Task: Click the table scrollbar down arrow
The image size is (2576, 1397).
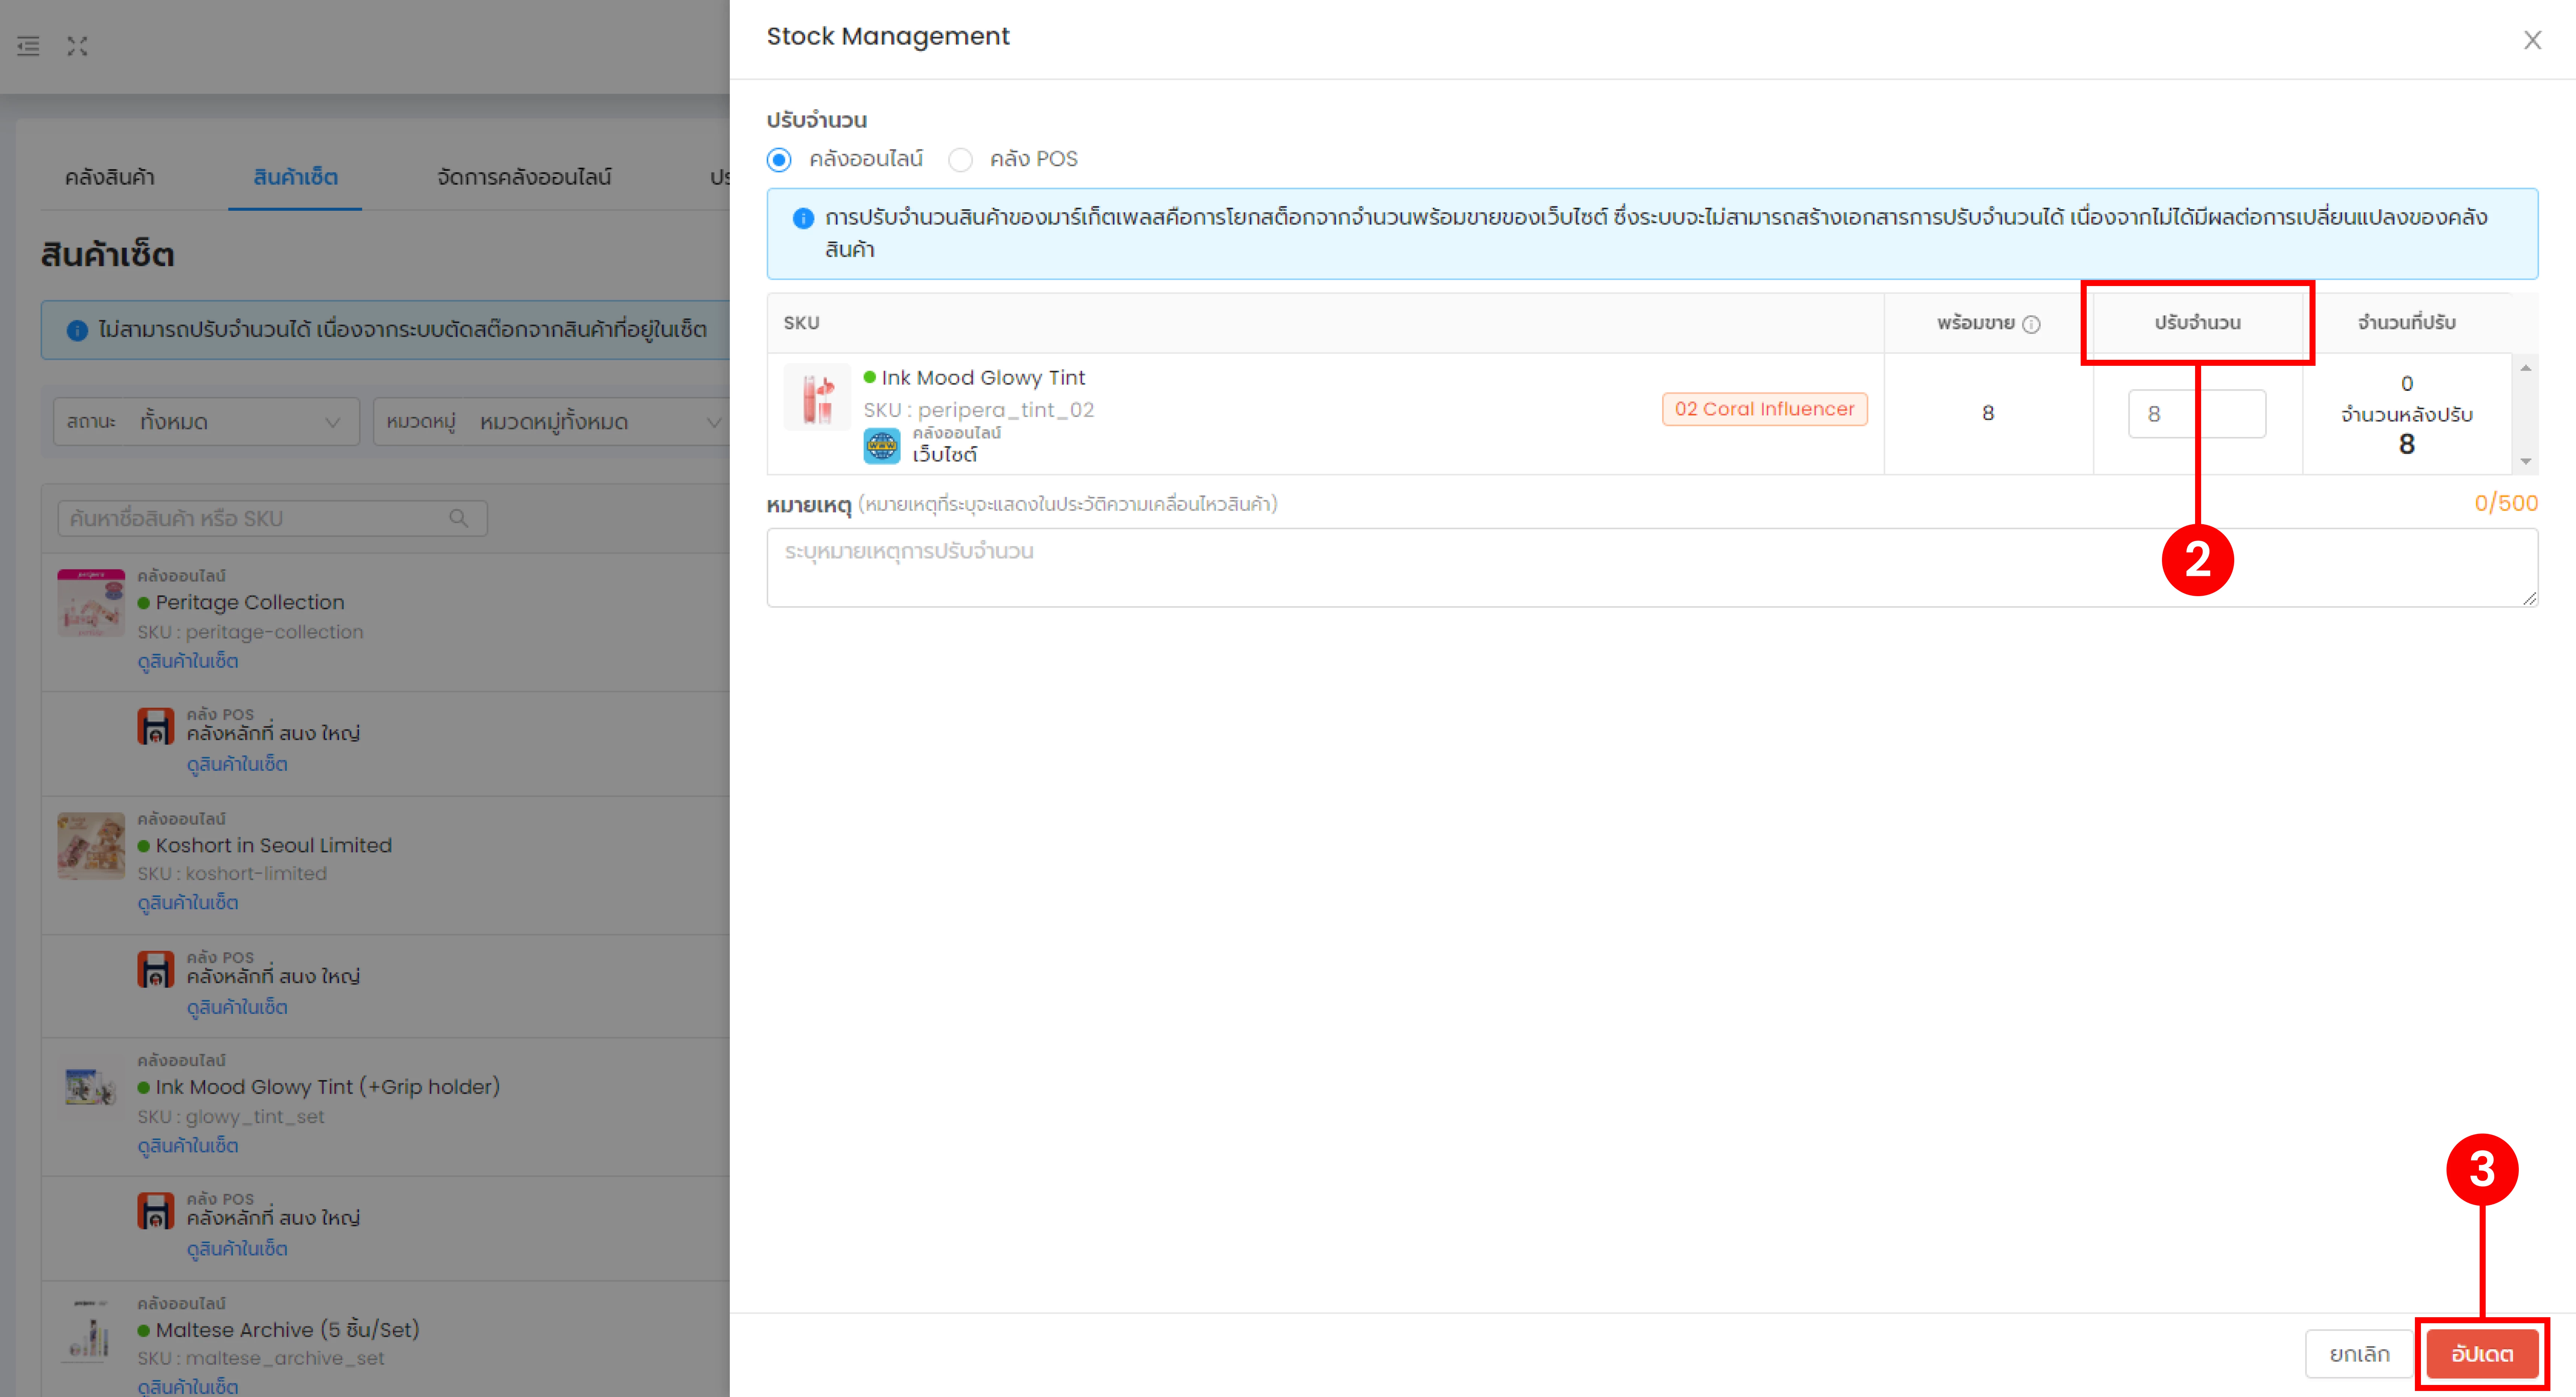Action: 2526,461
